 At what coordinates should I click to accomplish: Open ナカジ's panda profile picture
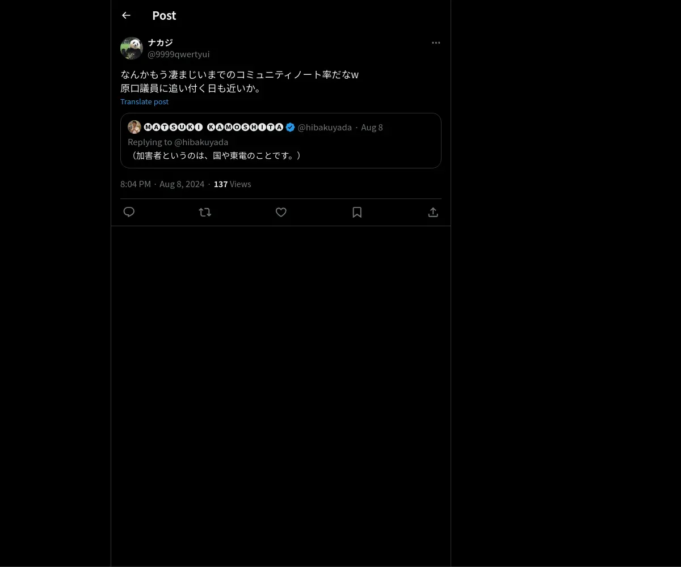(x=132, y=48)
